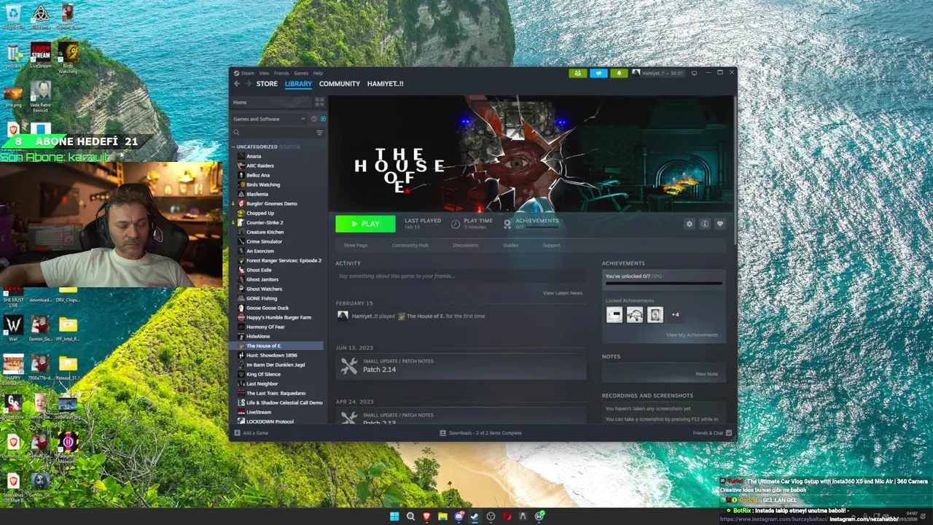Switch to Big Picture mode icon
This screenshot has width=933, height=525.
pos(694,73)
